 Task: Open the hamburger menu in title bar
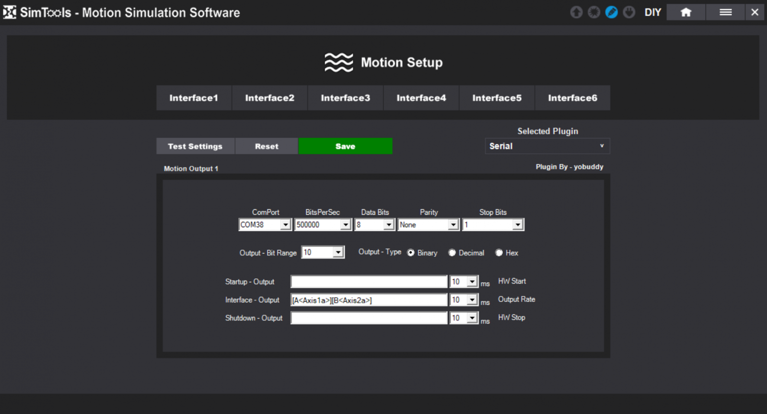(x=725, y=12)
